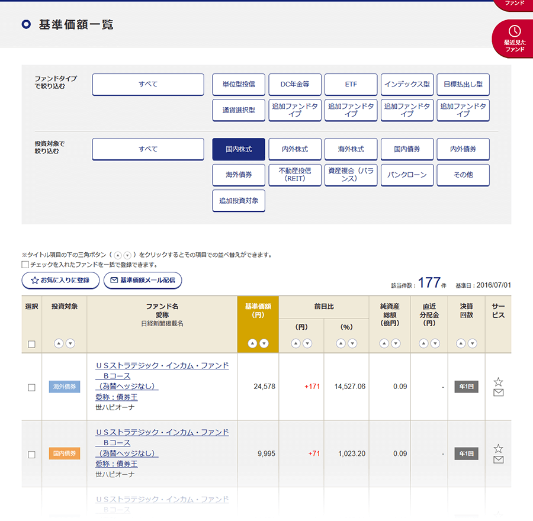The height and width of the screenshot is (521, 533).
Task: Open the first USストラテジック・インカム・ファンド link
Action: click(162, 366)
